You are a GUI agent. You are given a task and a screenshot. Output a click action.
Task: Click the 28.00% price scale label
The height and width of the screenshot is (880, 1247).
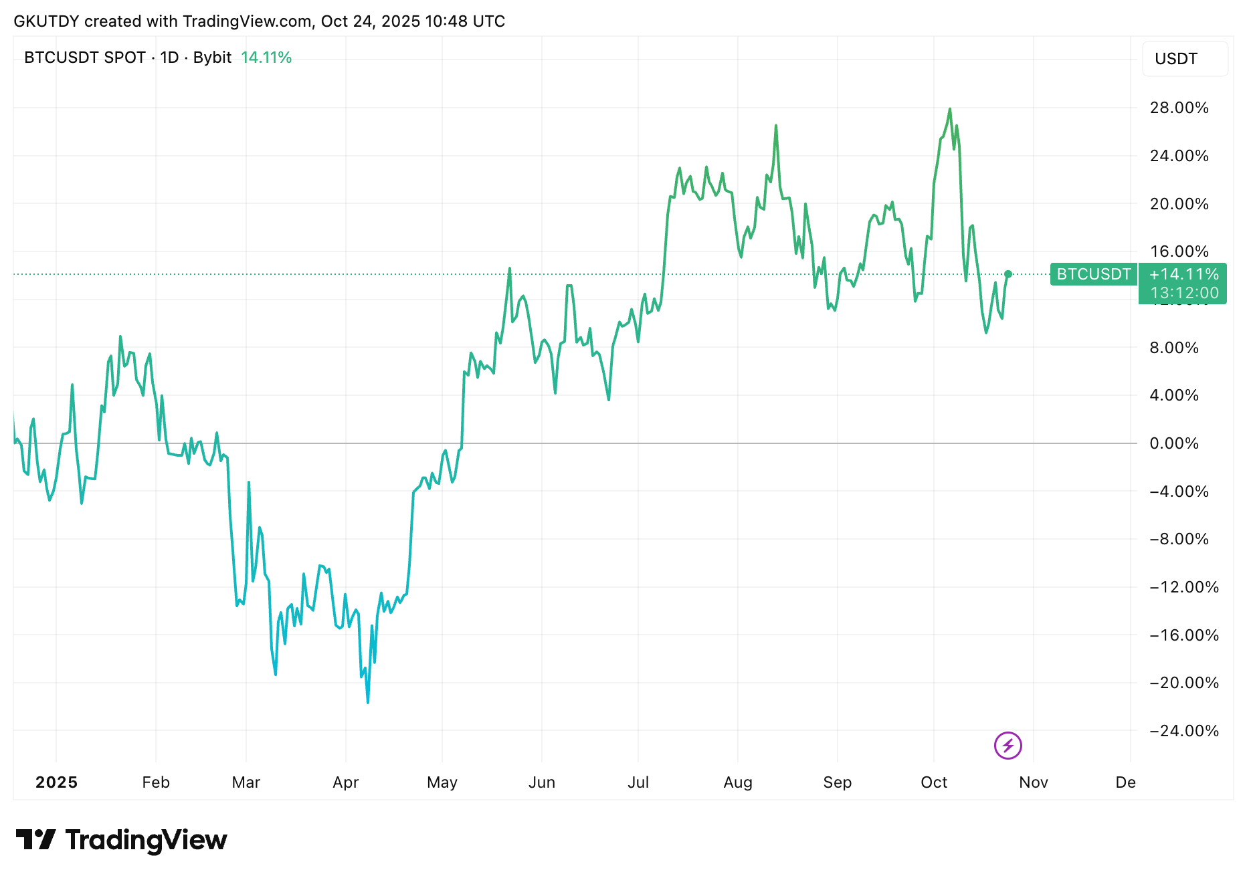coord(1179,108)
